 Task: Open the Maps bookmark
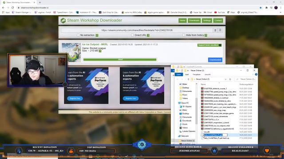tap(231, 12)
